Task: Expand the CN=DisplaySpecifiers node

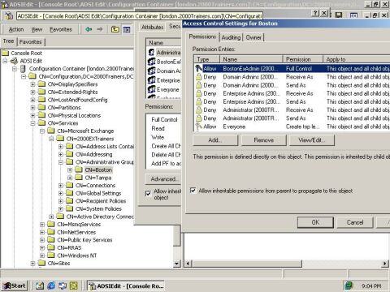Action: coord(32,84)
